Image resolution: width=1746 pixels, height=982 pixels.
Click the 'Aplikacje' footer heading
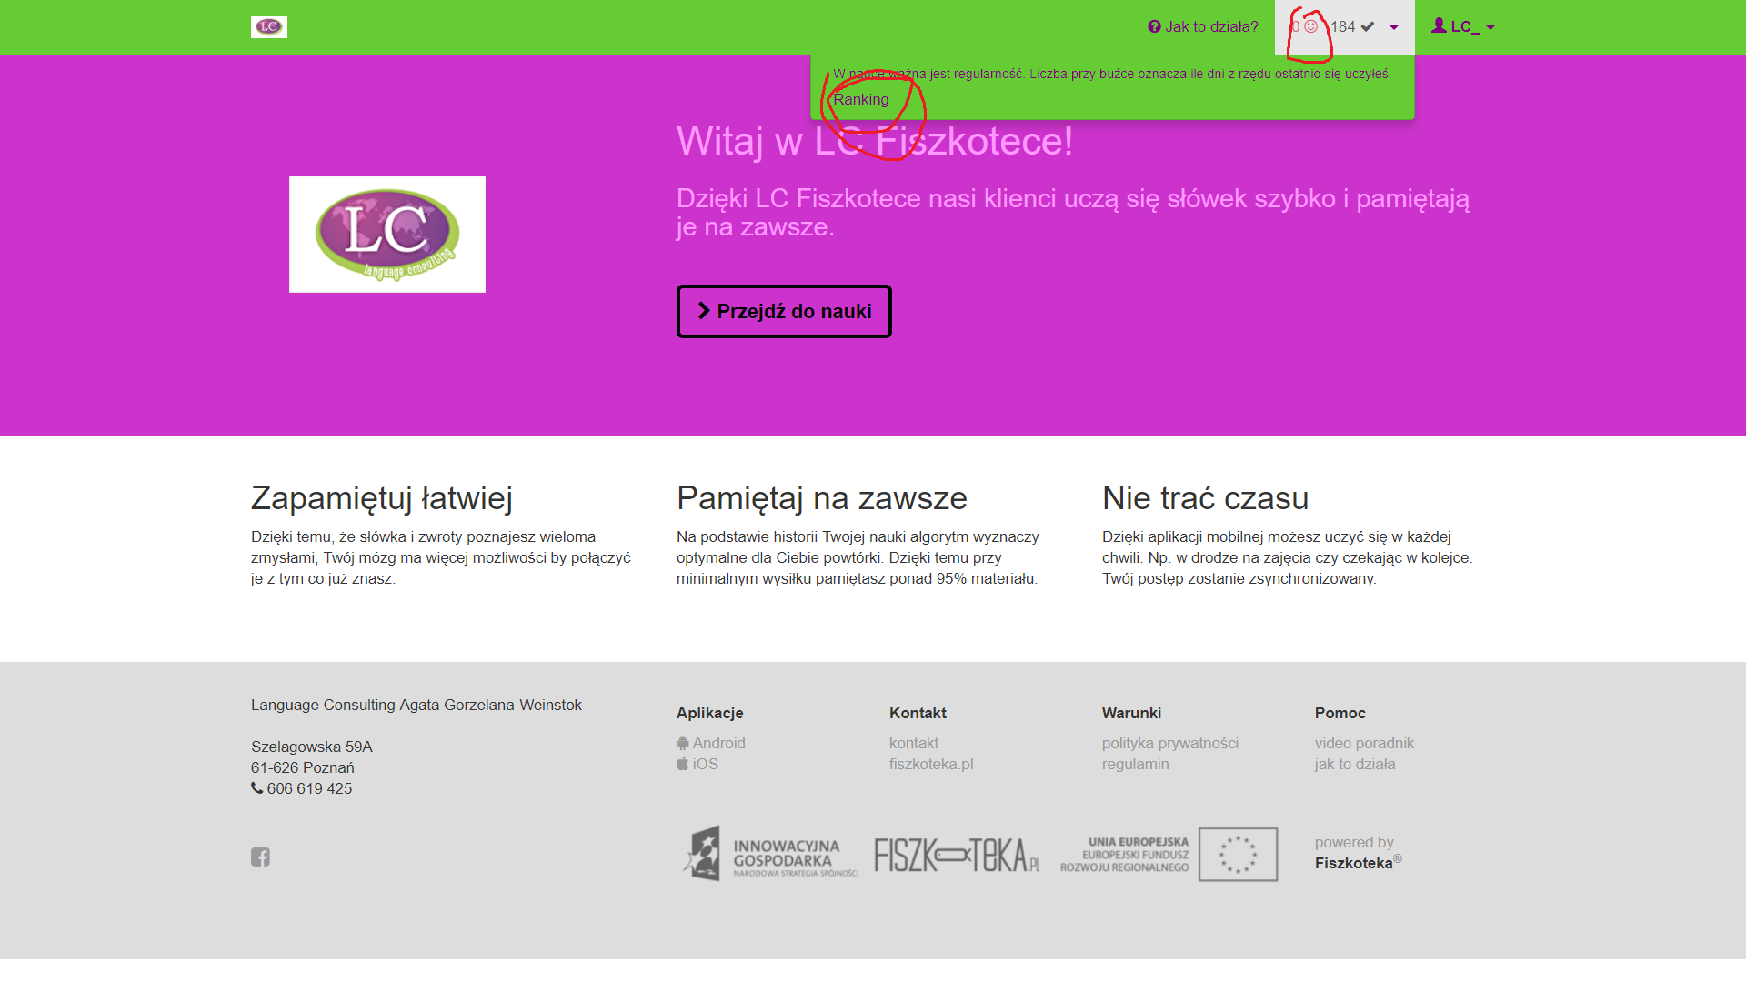coord(710,714)
